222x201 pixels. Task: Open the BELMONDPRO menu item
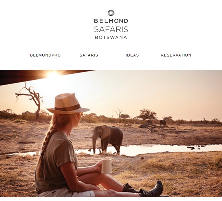pyautogui.click(x=45, y=55)
